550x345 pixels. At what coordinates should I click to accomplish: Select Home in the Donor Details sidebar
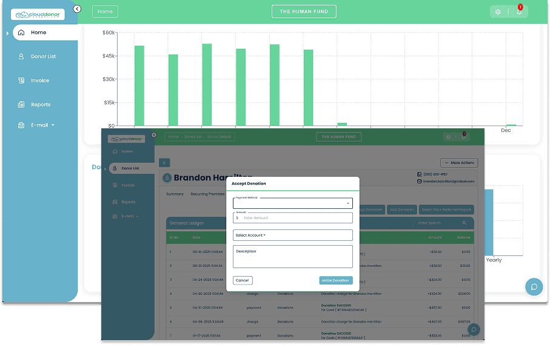127,152
